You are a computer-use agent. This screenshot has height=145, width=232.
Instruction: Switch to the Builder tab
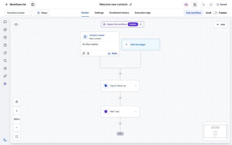85,13
